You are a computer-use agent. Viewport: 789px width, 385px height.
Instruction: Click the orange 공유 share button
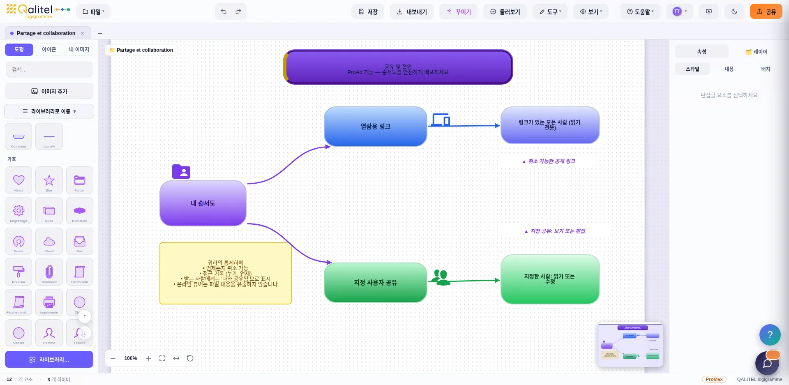coord(766,12)
